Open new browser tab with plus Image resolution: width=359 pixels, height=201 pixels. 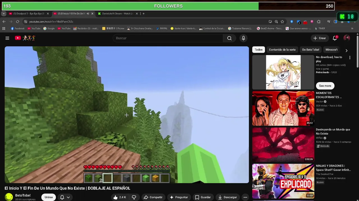(144, 13)
